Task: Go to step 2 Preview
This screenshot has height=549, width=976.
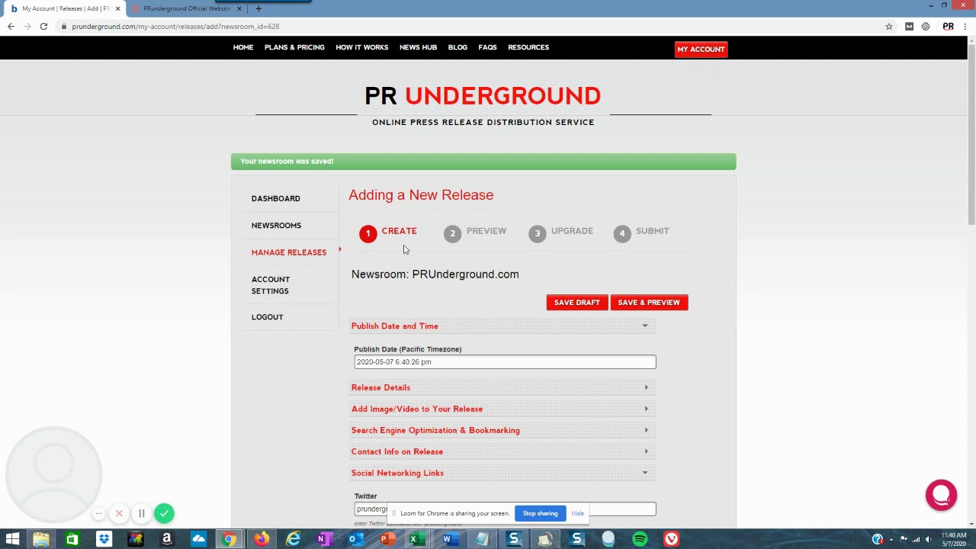Action: click(475, 233)
